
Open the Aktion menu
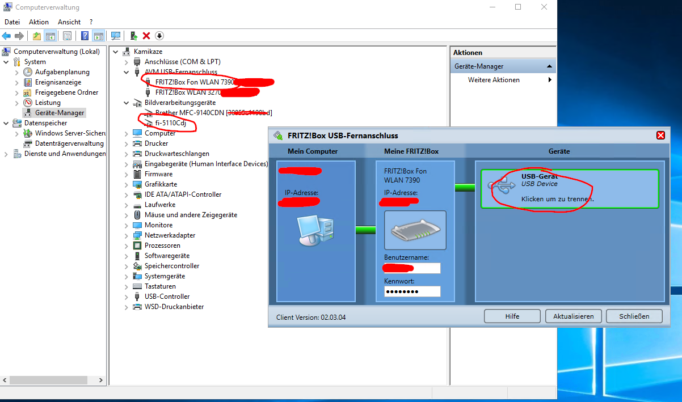pos(39,22)
